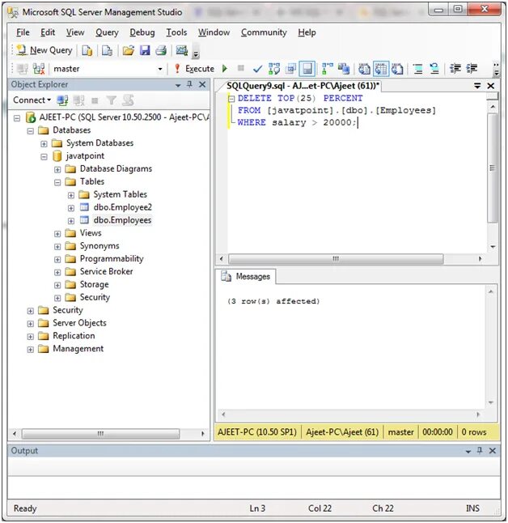
Task: Open the File menu
Action: pyautogui.click(x=23, y=32)
